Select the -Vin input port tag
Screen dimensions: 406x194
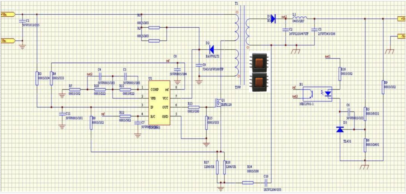click(6, 41)
